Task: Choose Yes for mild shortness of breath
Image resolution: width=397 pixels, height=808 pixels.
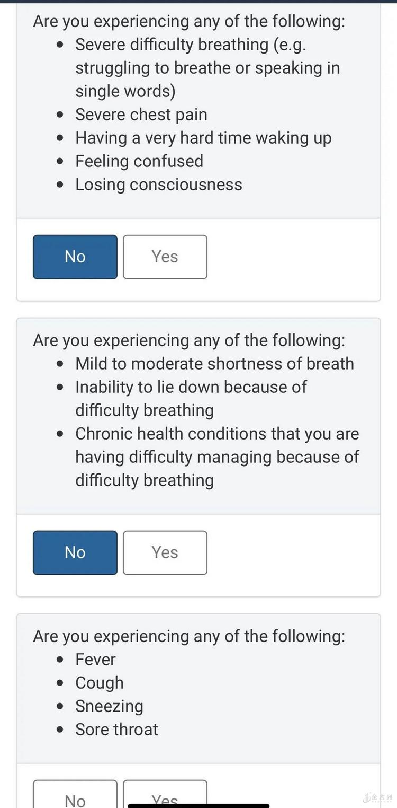Action: (165, 552)
